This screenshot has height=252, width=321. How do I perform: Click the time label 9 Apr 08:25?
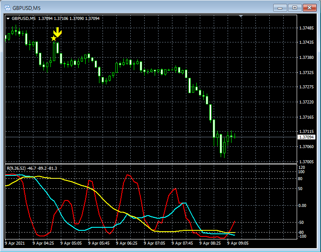point(210,243)
